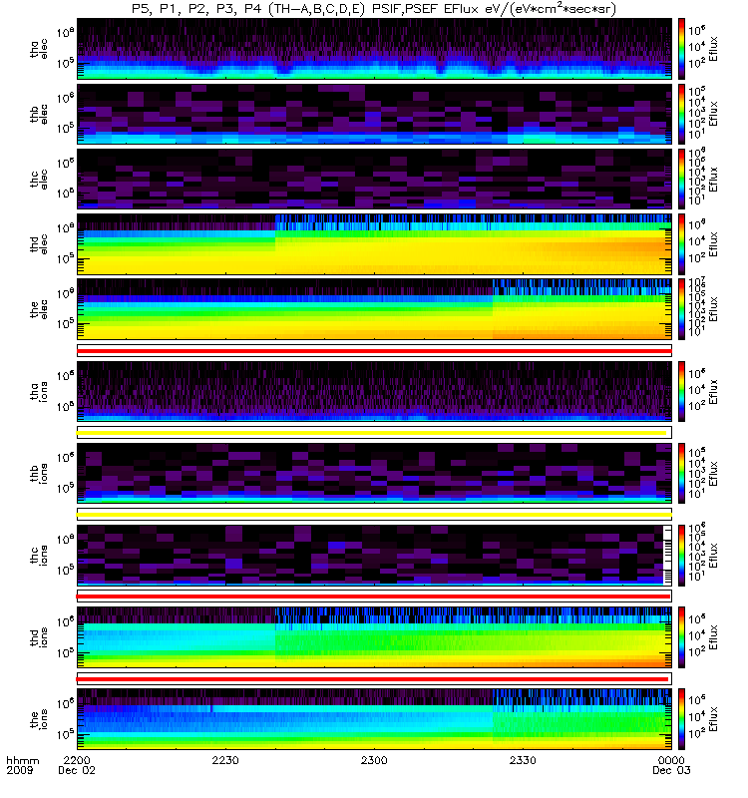Click the plot title starting with P5, P1, P2
748x798 pixels.
point(373,9)
